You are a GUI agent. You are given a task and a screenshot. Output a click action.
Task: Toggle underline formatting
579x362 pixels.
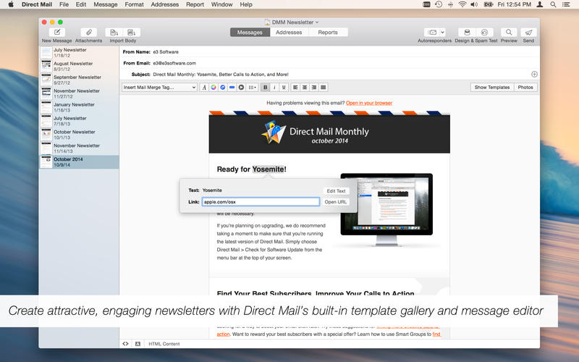coord(284,88)
